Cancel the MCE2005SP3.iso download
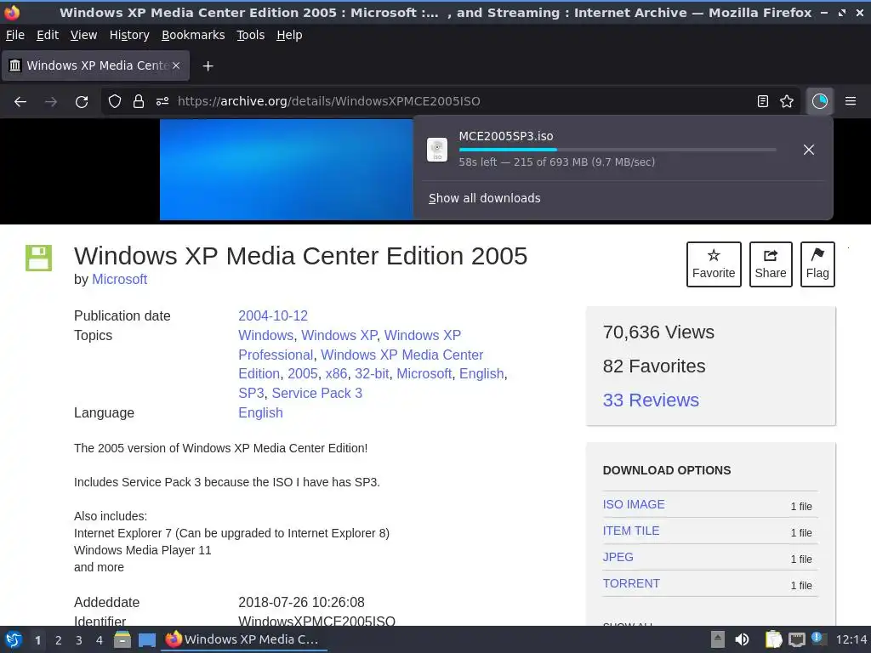The image size is (871, 653). tap(809, 150)
